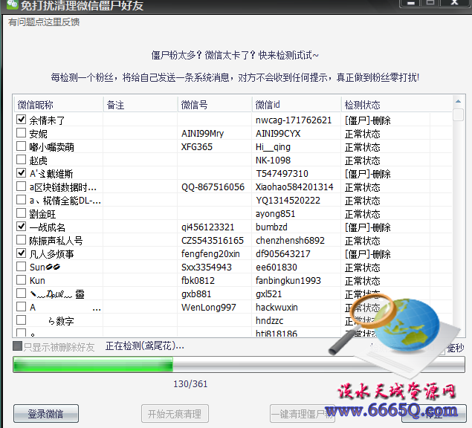This screenshot has height=428, width=472.
Task: Check the checkbox for Sun row
Action: pos(21,266)
